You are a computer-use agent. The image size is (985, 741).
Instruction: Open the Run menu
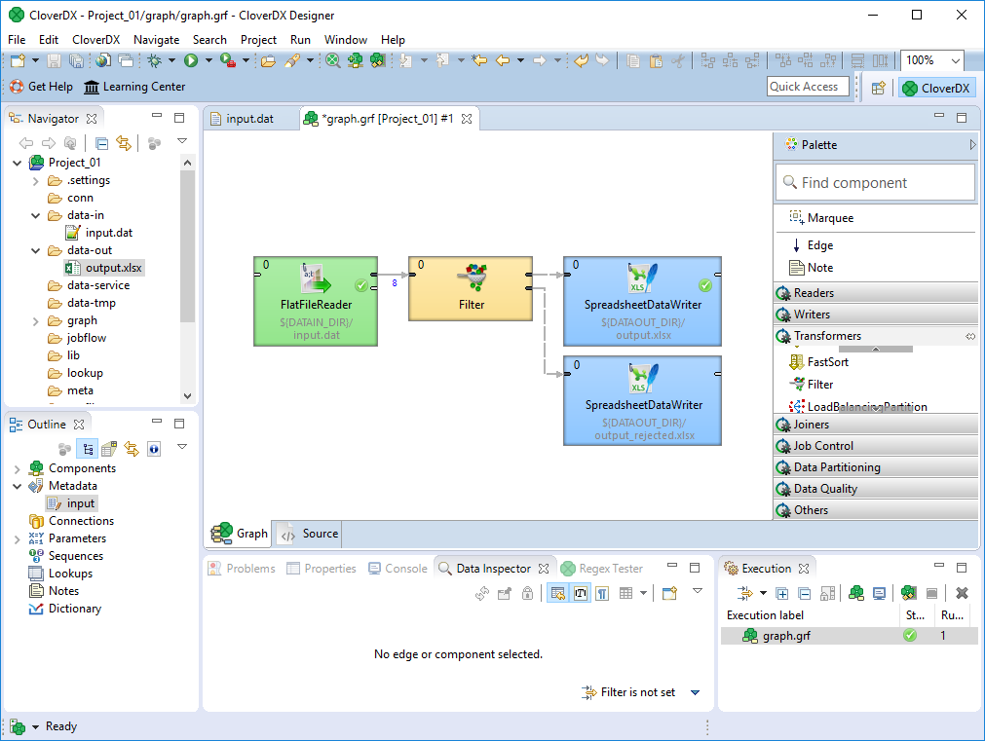coord(300,40)
